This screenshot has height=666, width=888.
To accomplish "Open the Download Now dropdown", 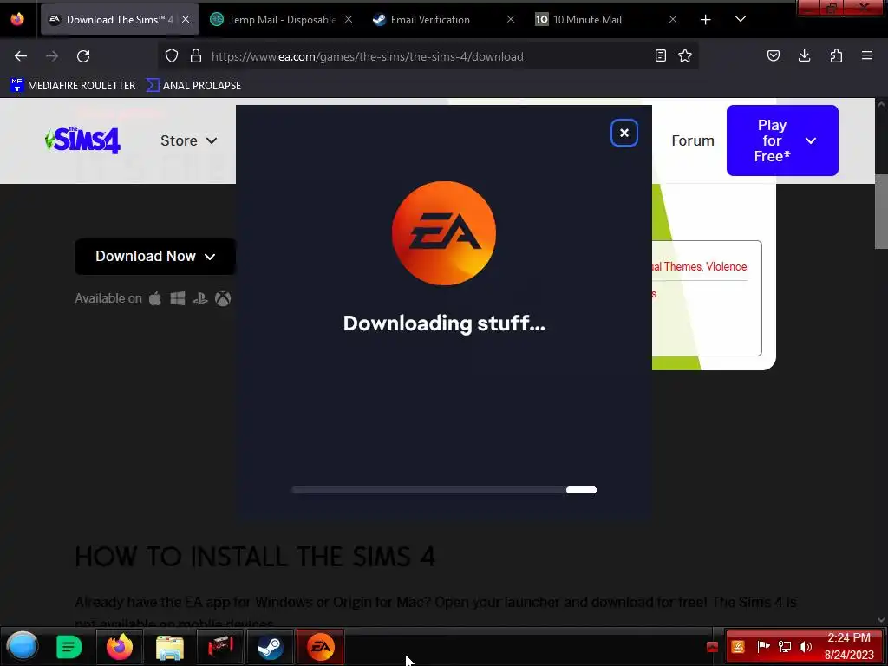I will click(155, 257).
